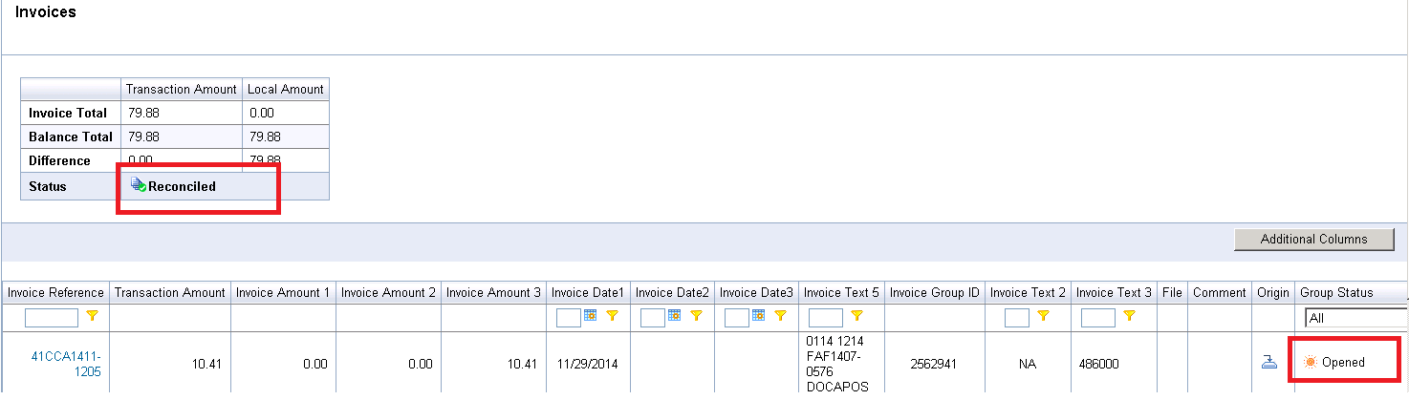
Task: Open the Invoice Date1 calendar picker
Action: pyautogui.click(x=590, y=315)
